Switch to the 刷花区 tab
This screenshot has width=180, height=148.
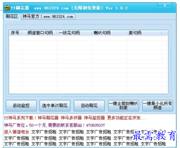coord(12,16)
